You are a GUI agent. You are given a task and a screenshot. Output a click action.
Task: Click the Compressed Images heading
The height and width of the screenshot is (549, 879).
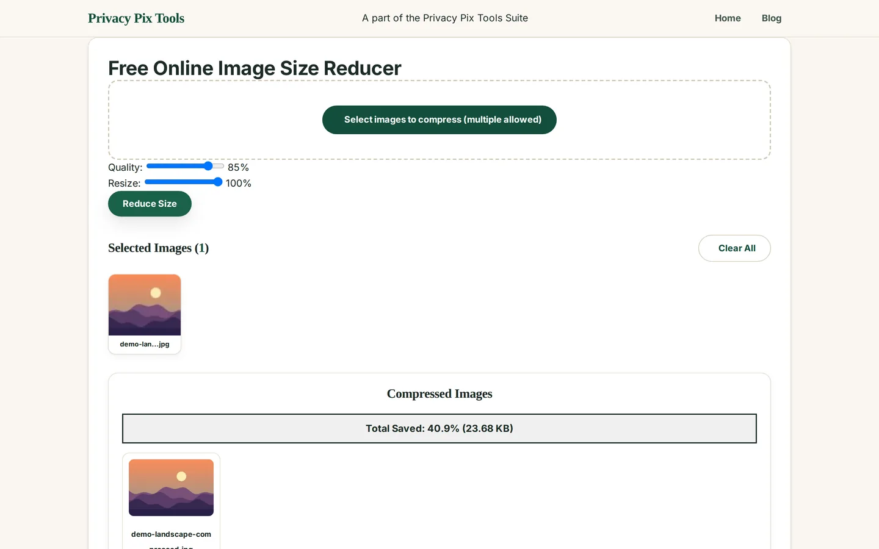point(440,393)
